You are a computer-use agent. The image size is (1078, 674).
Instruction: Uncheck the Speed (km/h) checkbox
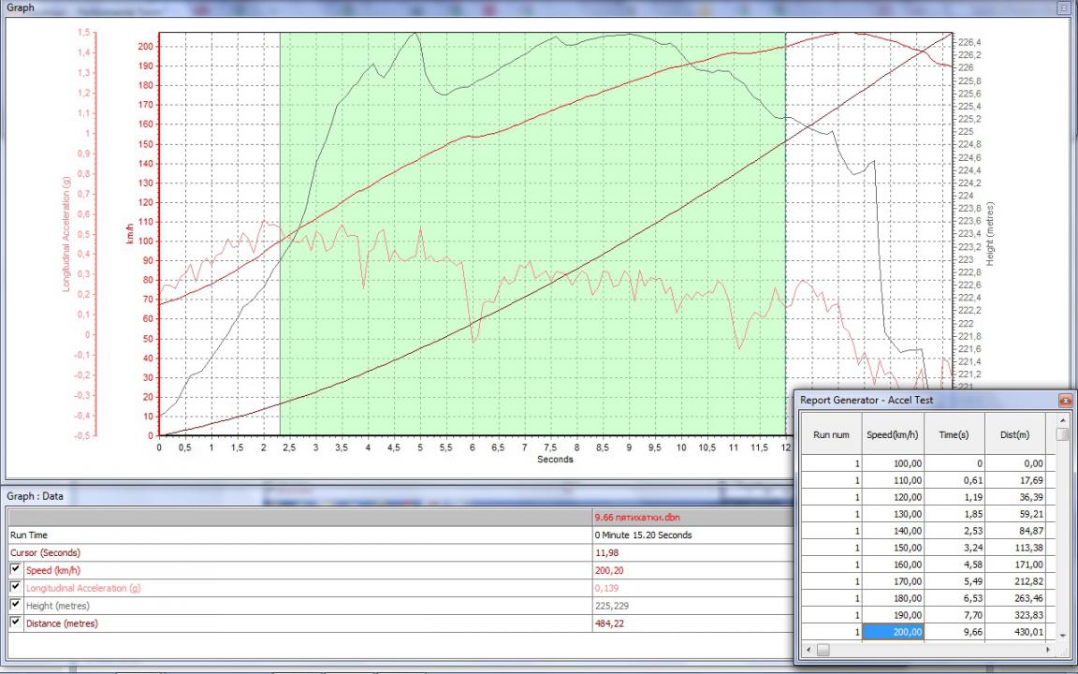(x=15, y=570)
